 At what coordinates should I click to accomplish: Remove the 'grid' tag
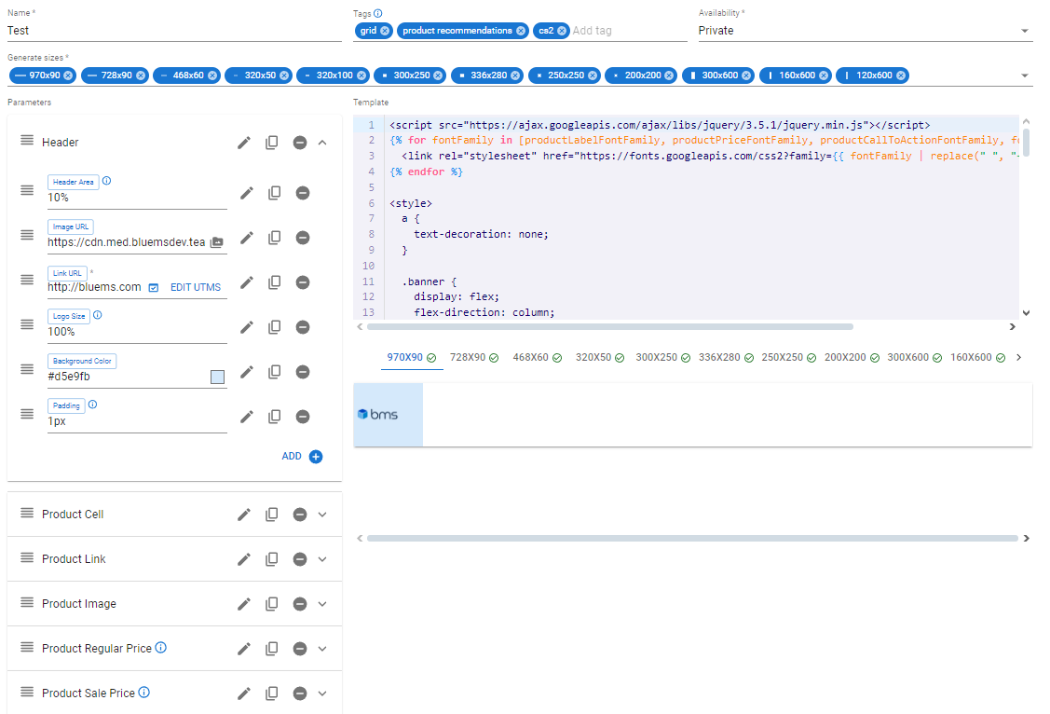(385, 31)
